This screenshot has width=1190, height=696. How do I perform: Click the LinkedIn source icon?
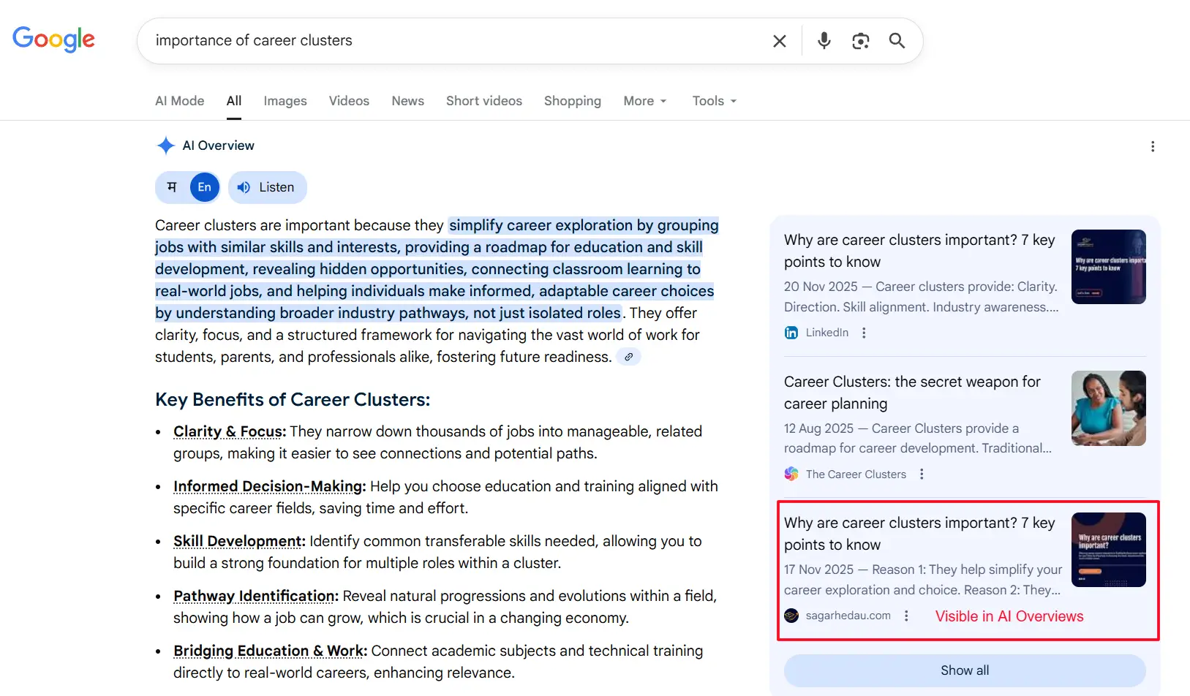[791, 333]
